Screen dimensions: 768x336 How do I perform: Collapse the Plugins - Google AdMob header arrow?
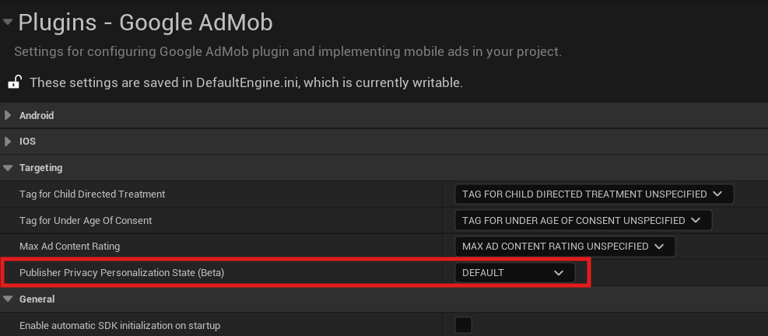(x=8, y=23)
